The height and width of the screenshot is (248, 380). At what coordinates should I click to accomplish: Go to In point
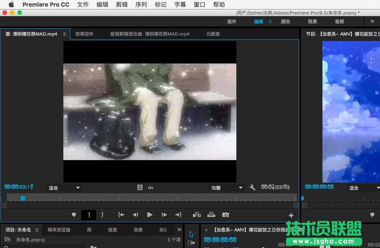(121, 215)
